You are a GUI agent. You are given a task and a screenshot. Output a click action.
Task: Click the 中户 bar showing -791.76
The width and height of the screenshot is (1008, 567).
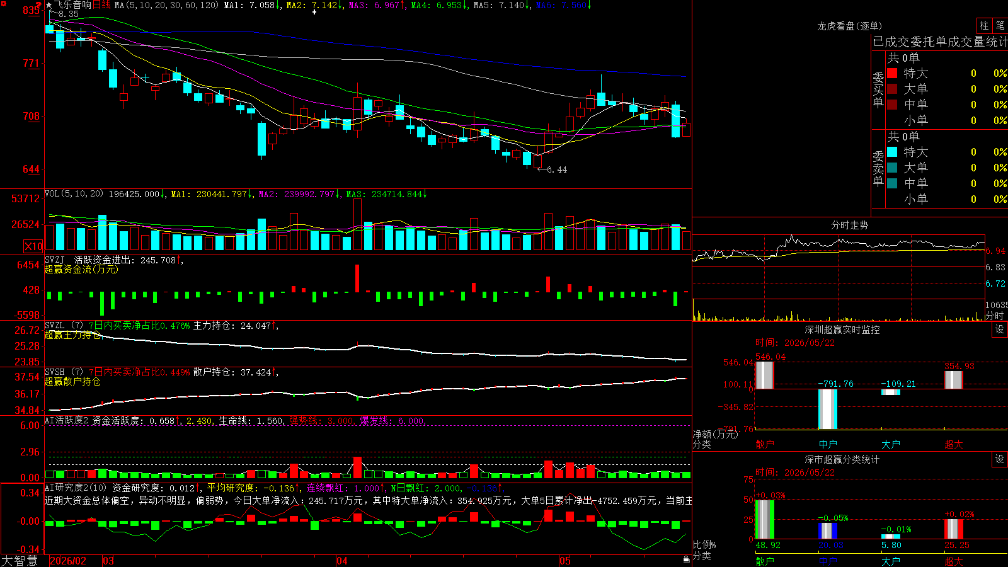pyautogui.click(x=828, y=409)
